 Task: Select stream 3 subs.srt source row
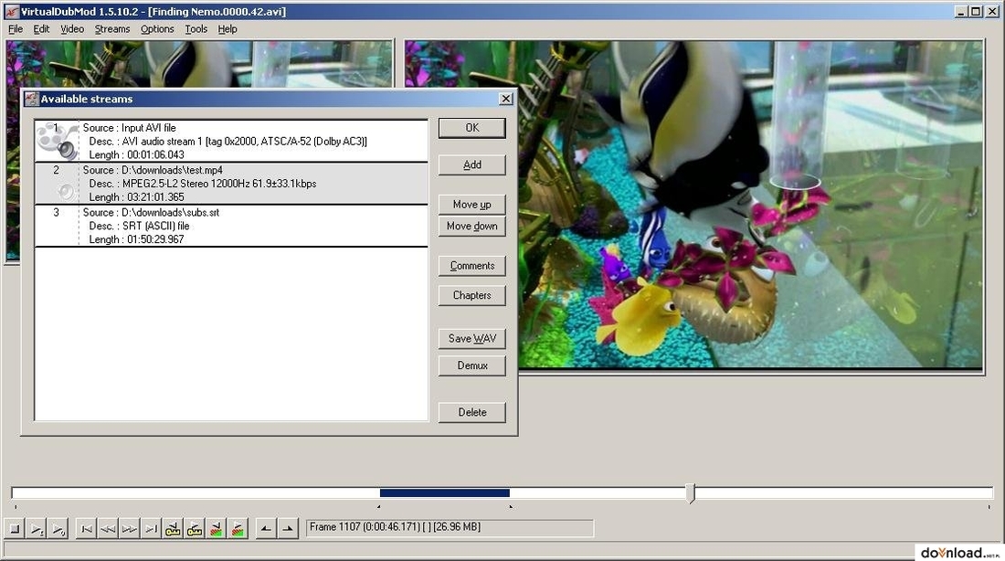pos(231,226)
